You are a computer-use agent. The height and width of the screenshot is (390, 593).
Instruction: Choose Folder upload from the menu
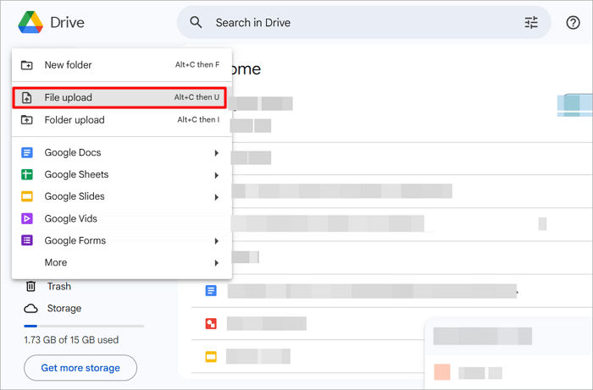[x=122, y=119]
